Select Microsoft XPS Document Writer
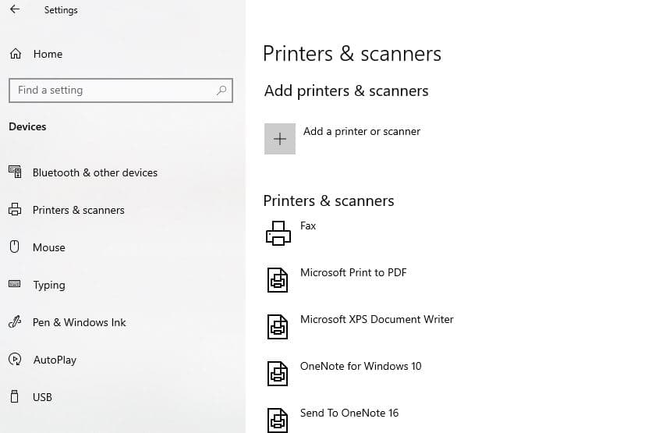The image size is (659, 433). (x=377, y=319)
